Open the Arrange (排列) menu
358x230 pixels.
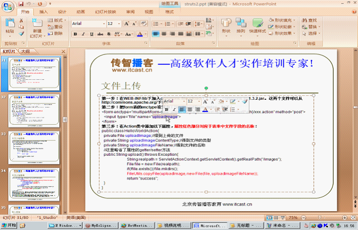[x=241, y=26]
